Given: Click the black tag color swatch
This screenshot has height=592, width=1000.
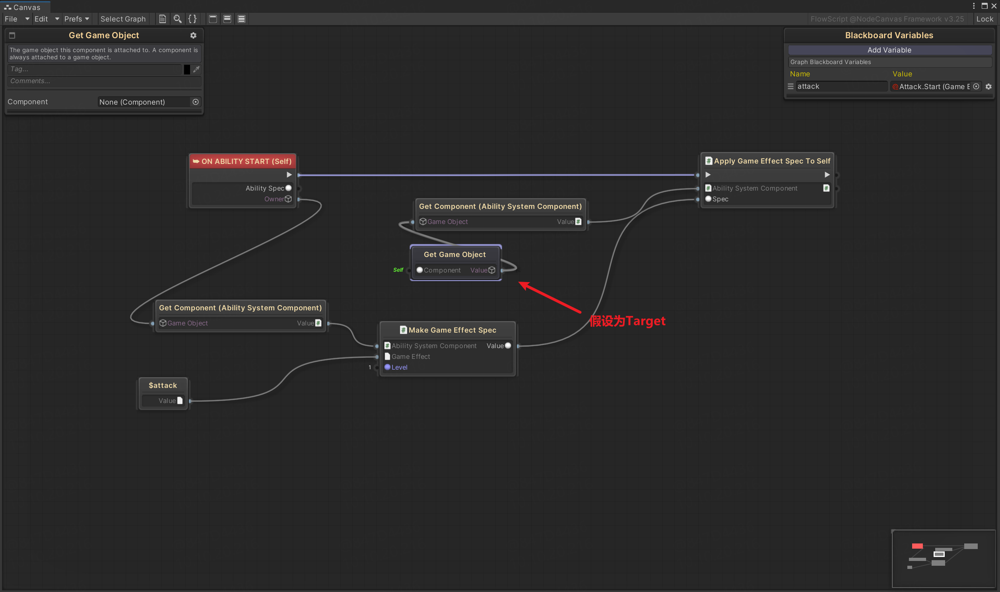Looking at the screenshot, I should pyautogui.click(x=187, y=69).
